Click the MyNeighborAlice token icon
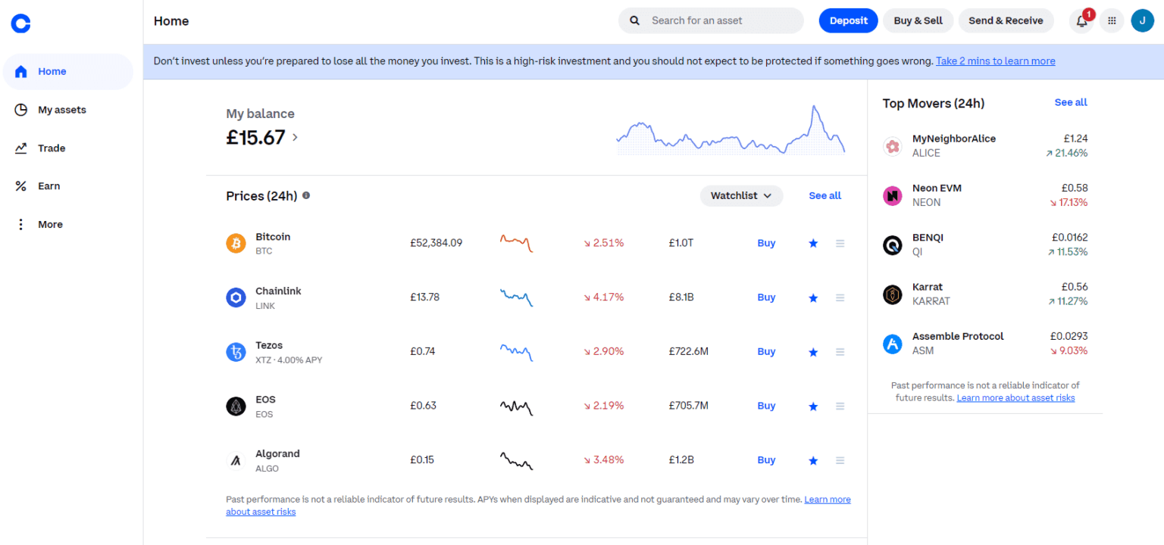 893,146
